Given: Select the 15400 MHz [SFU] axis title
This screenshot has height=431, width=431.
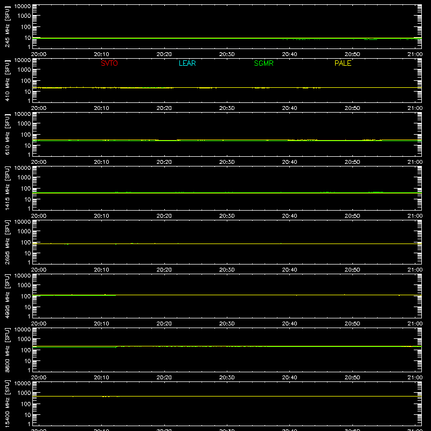Looking at the screenshot, I should pyautogui.click(x=7, y=404).
